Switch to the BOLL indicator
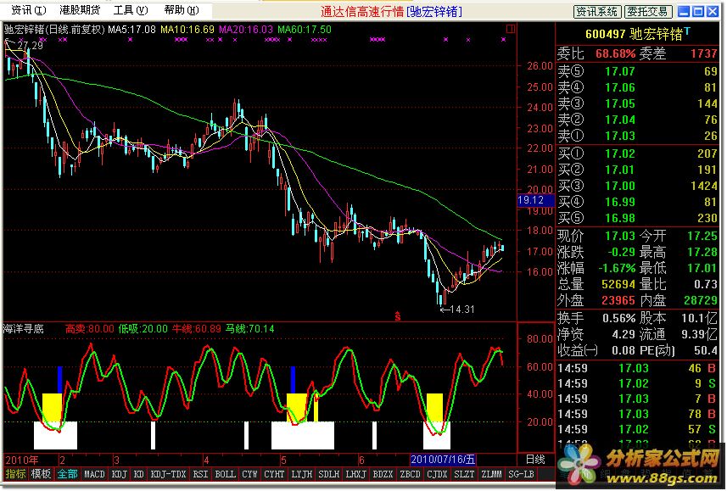Image resolution: width=727 pixels, height=491 pixels. tap(225, 474)
